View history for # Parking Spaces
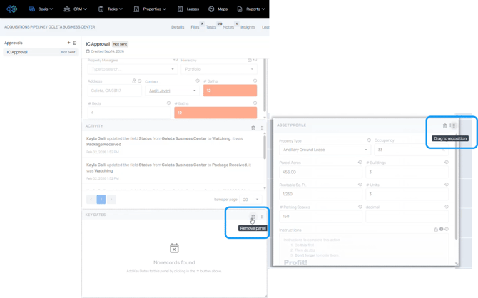Image resolution: width=478 pixels, height=298 pixels. click(360, 207)
